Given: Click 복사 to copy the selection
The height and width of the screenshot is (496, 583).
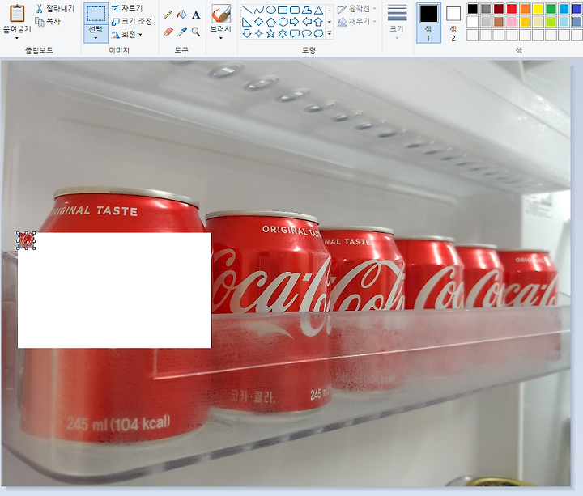Looking at the screenshot, I should (x=48, y=22).
